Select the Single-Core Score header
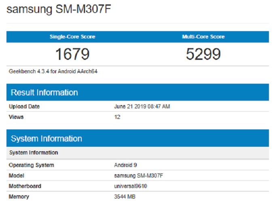 coord(72,37)
